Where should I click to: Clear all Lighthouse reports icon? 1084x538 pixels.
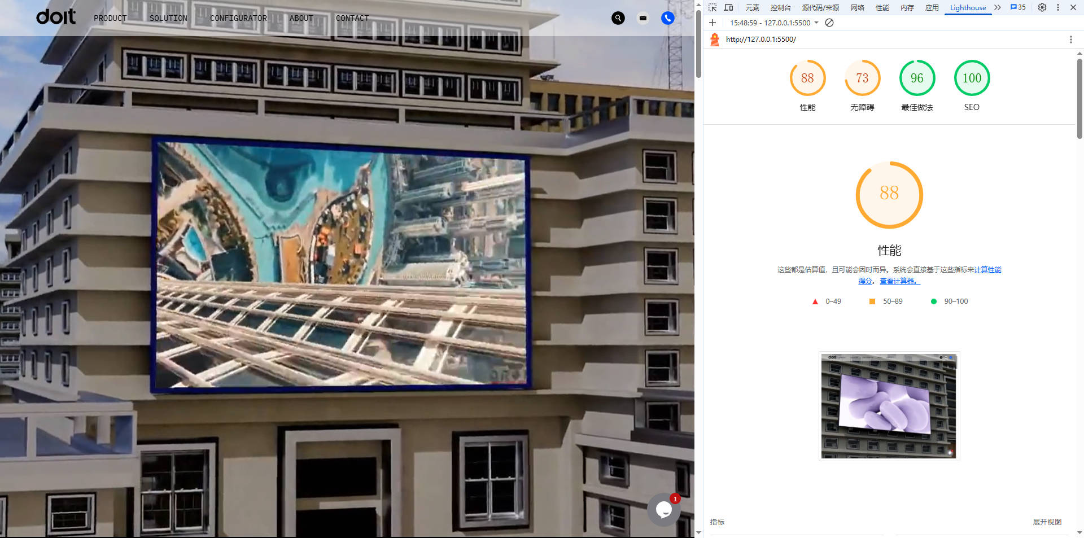click(x=829, y=23)
